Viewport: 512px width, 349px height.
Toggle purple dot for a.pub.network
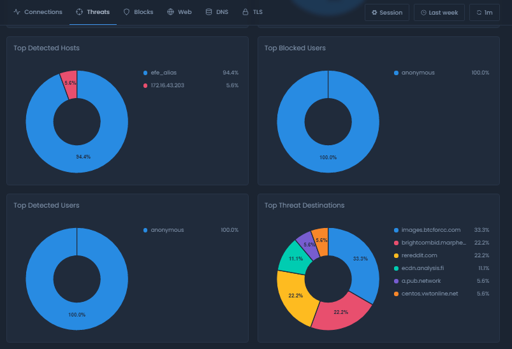point(396,281)
